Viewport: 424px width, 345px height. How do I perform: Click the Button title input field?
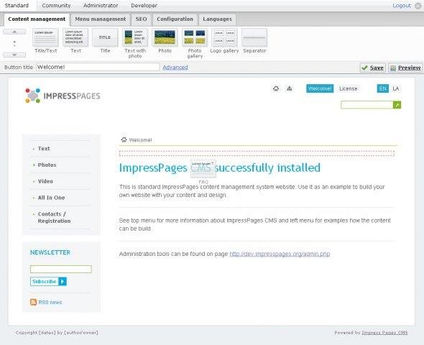[x=98, y=67]
